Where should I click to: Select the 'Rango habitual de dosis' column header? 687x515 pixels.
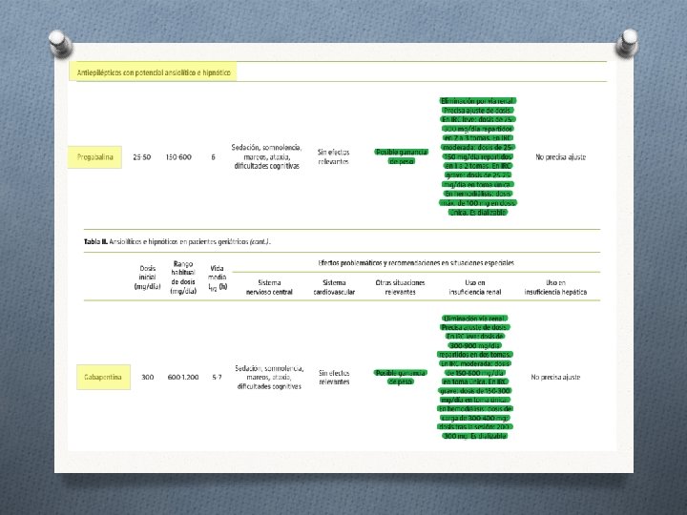(x=183, y=278)
